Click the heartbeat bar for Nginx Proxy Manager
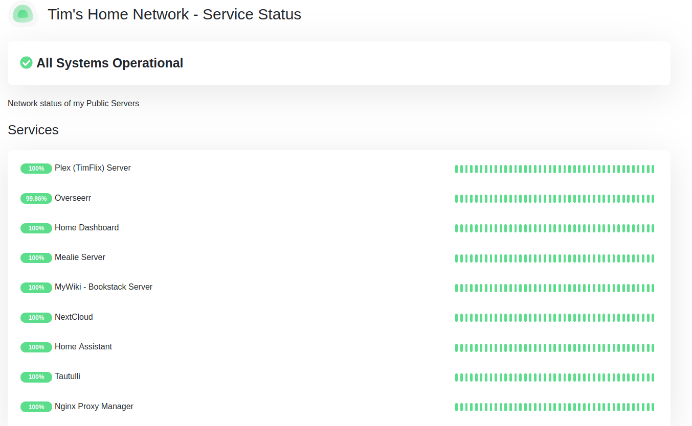The image size is (692, 426). coord(554,407)
